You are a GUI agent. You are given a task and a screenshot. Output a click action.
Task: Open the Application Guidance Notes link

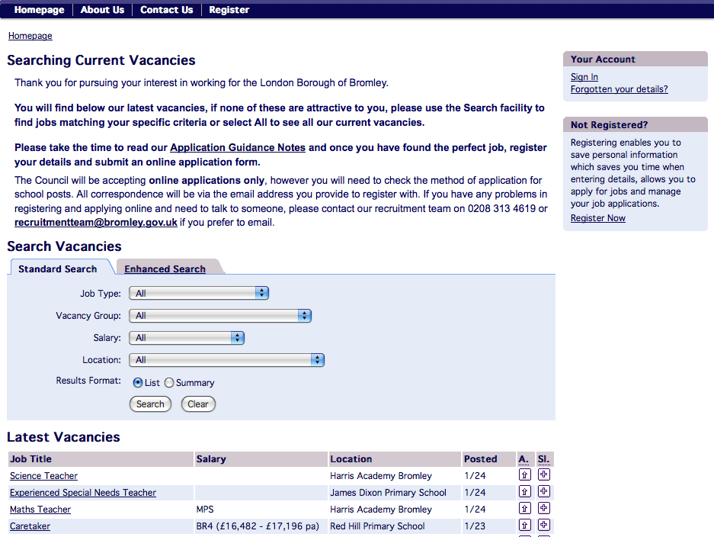[x=238, y=147]
